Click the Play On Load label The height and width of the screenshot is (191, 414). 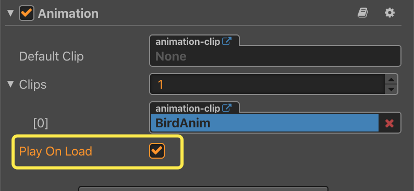pos(55,151)
